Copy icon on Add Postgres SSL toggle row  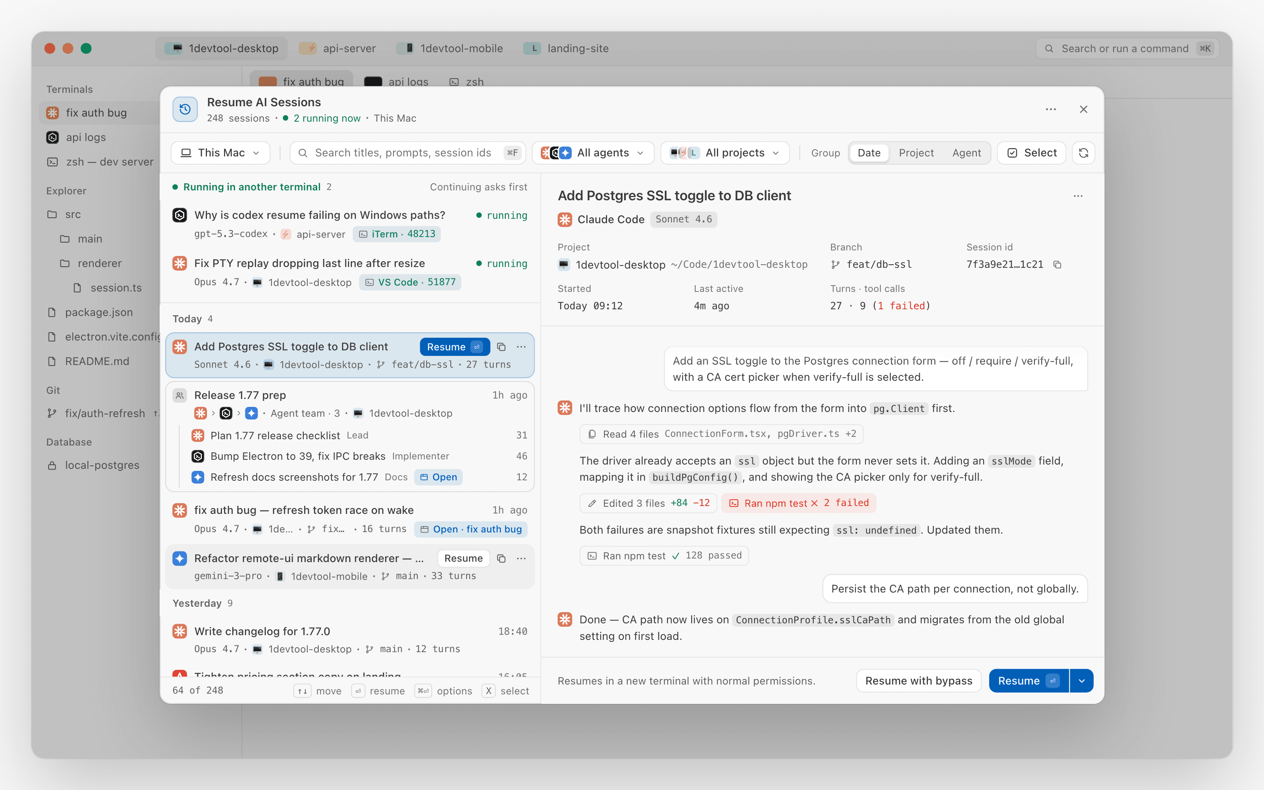pyautogui.click(x=501, y=347)
